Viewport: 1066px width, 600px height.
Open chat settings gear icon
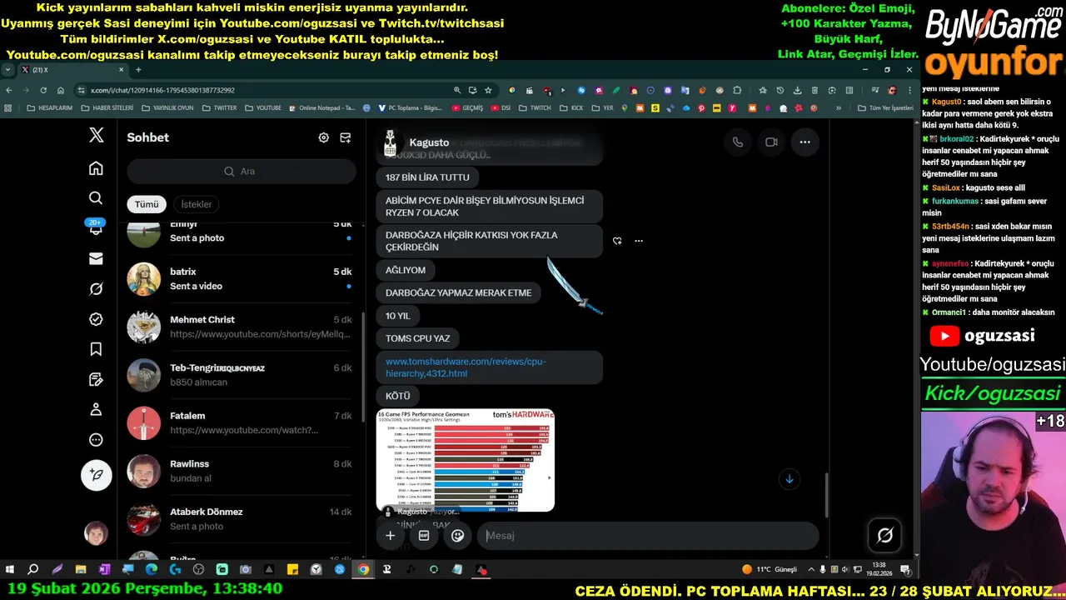coord(323,137)
